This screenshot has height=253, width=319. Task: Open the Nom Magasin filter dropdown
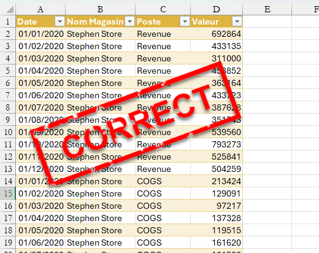pyautogui.click(x=130, y=21)
